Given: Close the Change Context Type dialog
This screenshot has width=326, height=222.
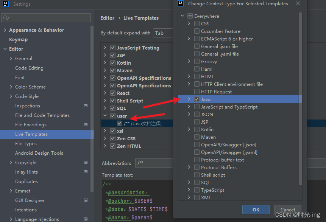Looking at the screenshot, I should (298, 4).
